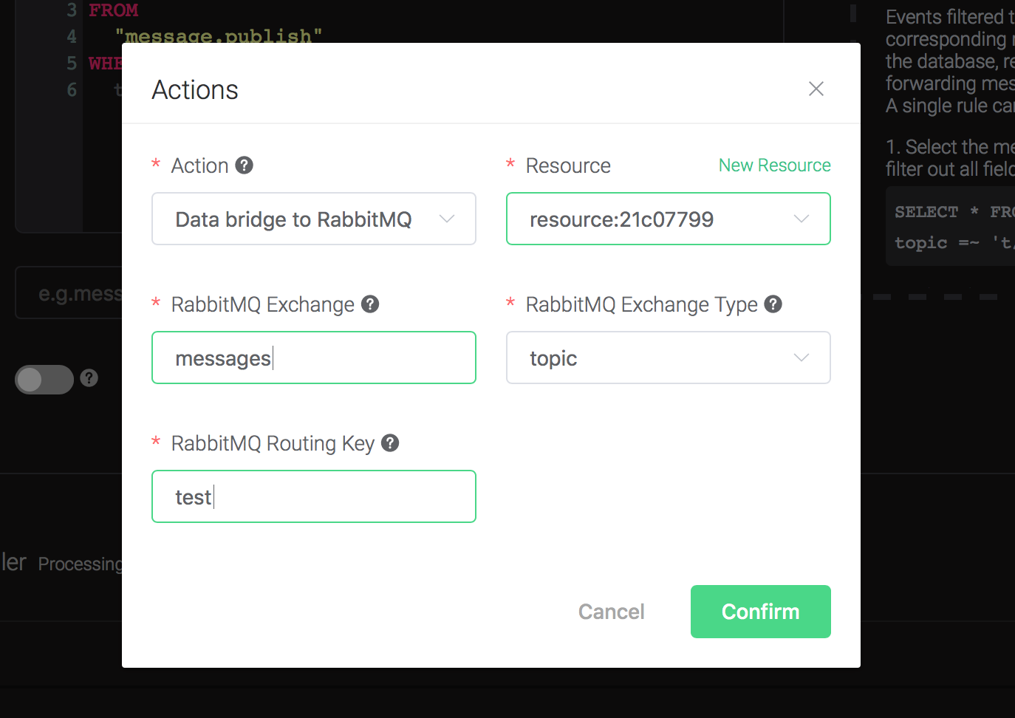Image resolution: width=1015 pixels, height=718 pixels.
Task: Close the Actions dialog with X
Action: click(816, 89)
